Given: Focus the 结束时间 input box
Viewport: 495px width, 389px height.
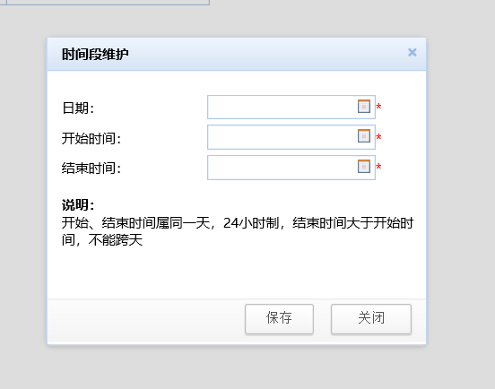Looking at the screenshot, I should pyautogui.click(x=291, y=168).
